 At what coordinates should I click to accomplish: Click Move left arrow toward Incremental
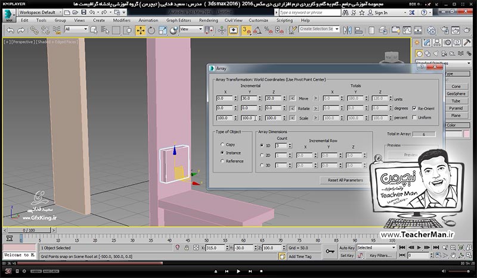[292, 98]
